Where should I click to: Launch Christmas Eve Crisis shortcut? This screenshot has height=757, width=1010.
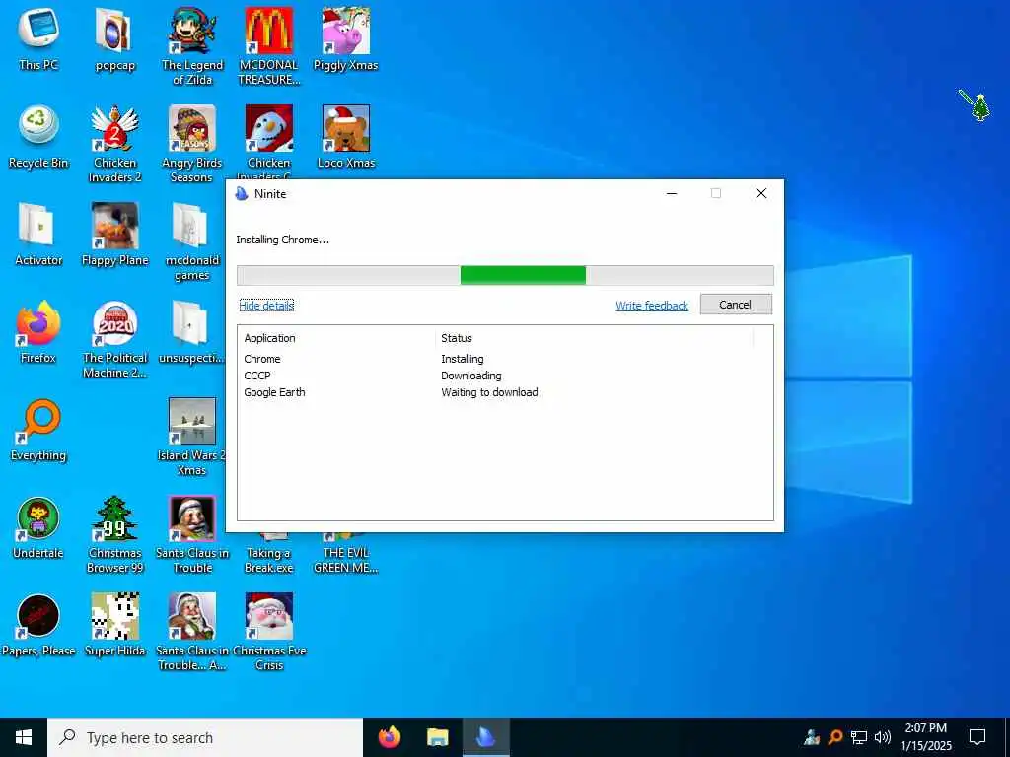click(x=269, y=632)
